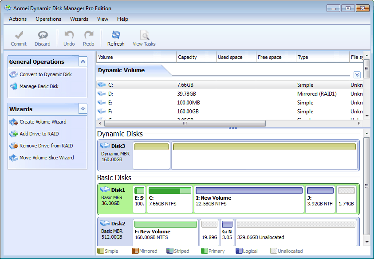The width and height of the screenshot is (374, 259).
Task: Choose Add Drive to RAID
Action: (39, 134)
